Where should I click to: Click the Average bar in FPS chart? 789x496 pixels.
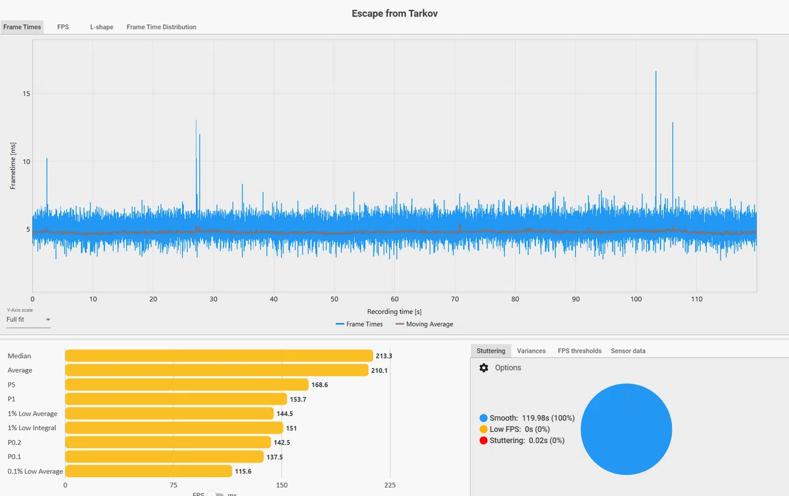click(x=216, y=370)
